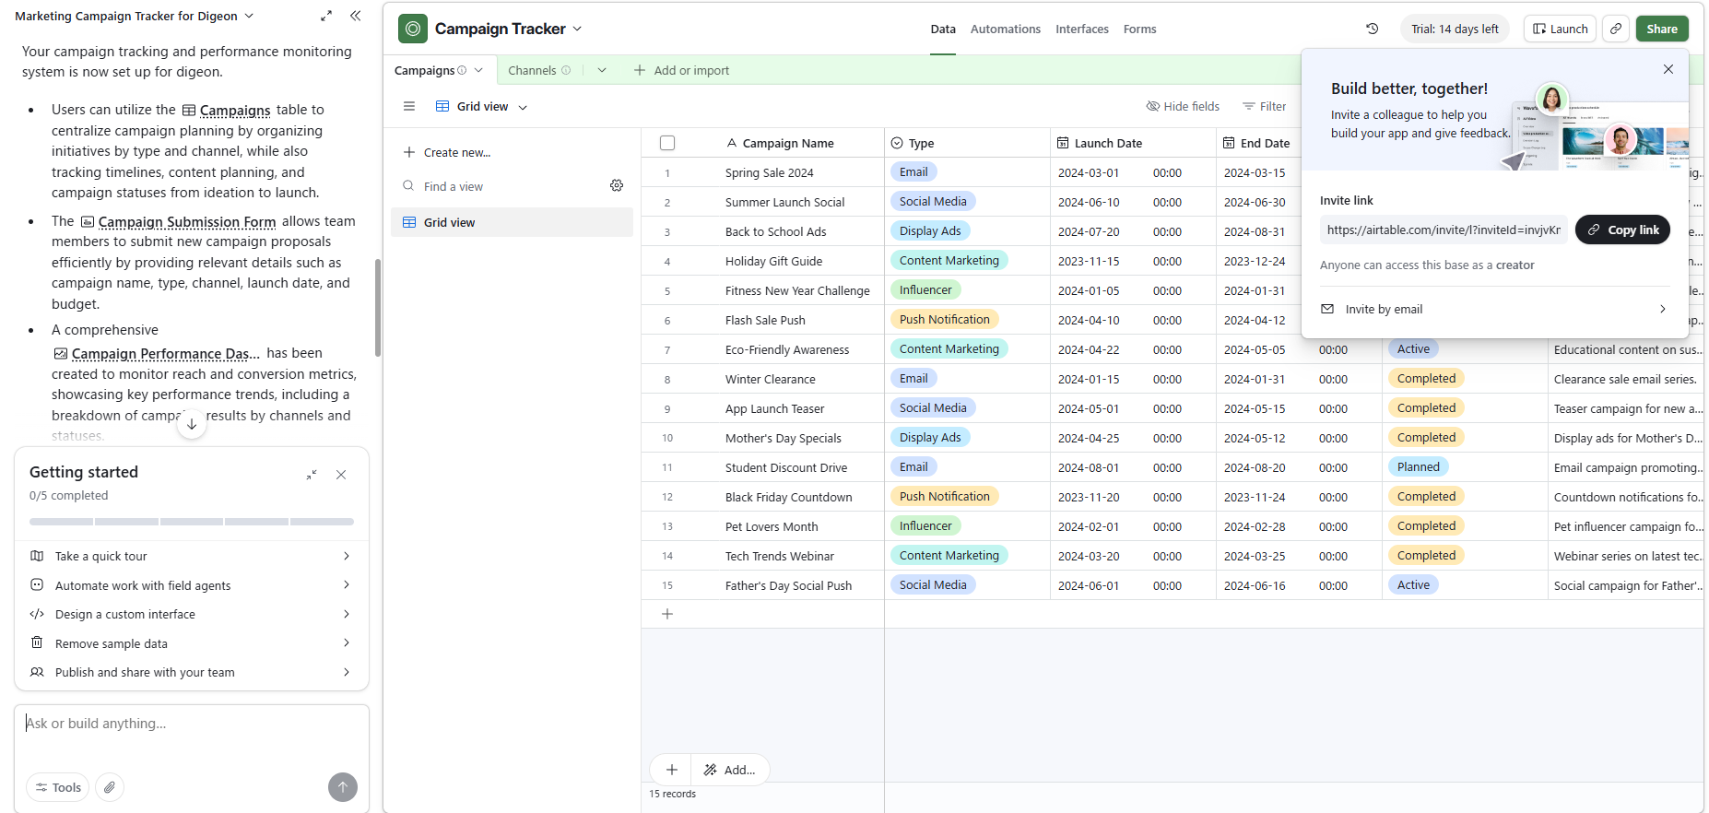Open the base history clock icon
1709x813 pixels.
[1372, 29]
